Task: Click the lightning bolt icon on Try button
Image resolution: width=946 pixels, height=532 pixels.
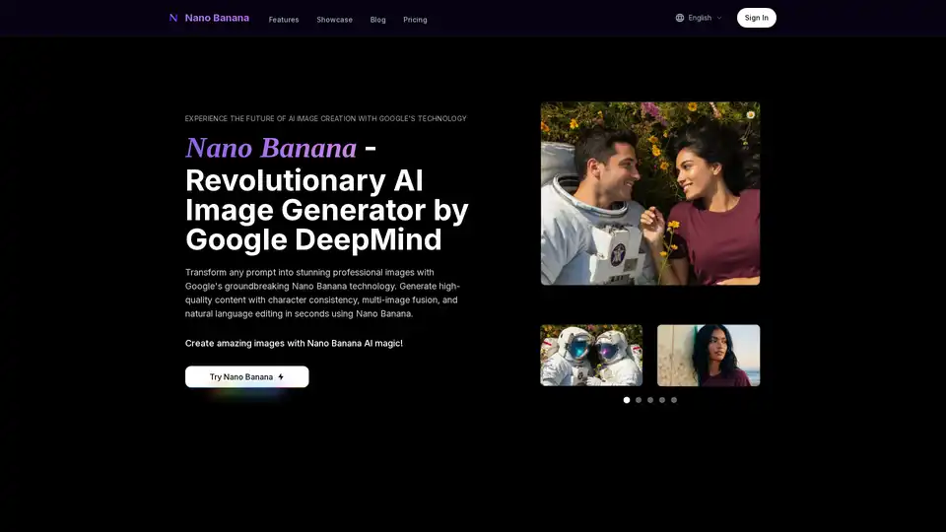Action: click(x=281, y=376)
